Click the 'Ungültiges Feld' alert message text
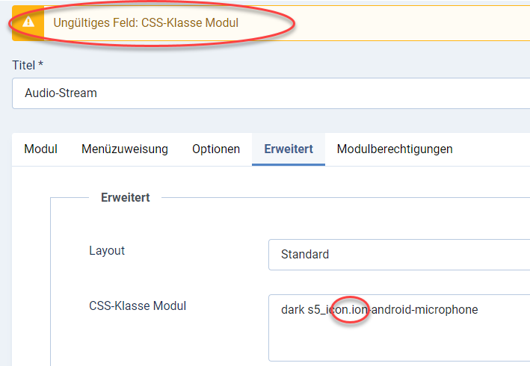The width and height of the screenshot is (530, 366). pos(146,22)
